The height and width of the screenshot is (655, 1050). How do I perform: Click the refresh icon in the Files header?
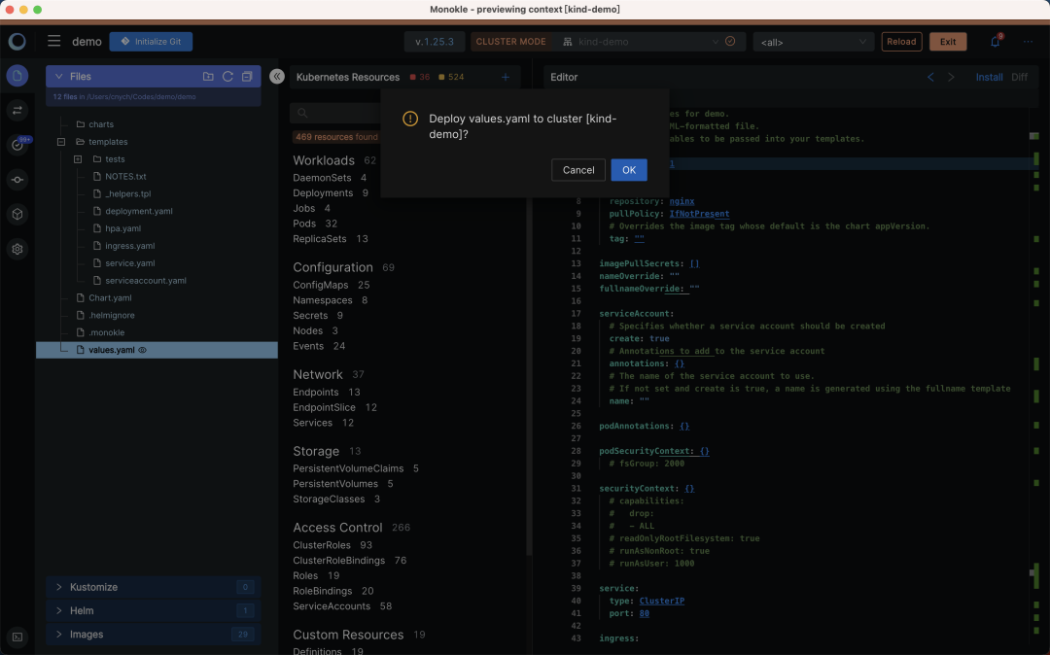point(227,77)
